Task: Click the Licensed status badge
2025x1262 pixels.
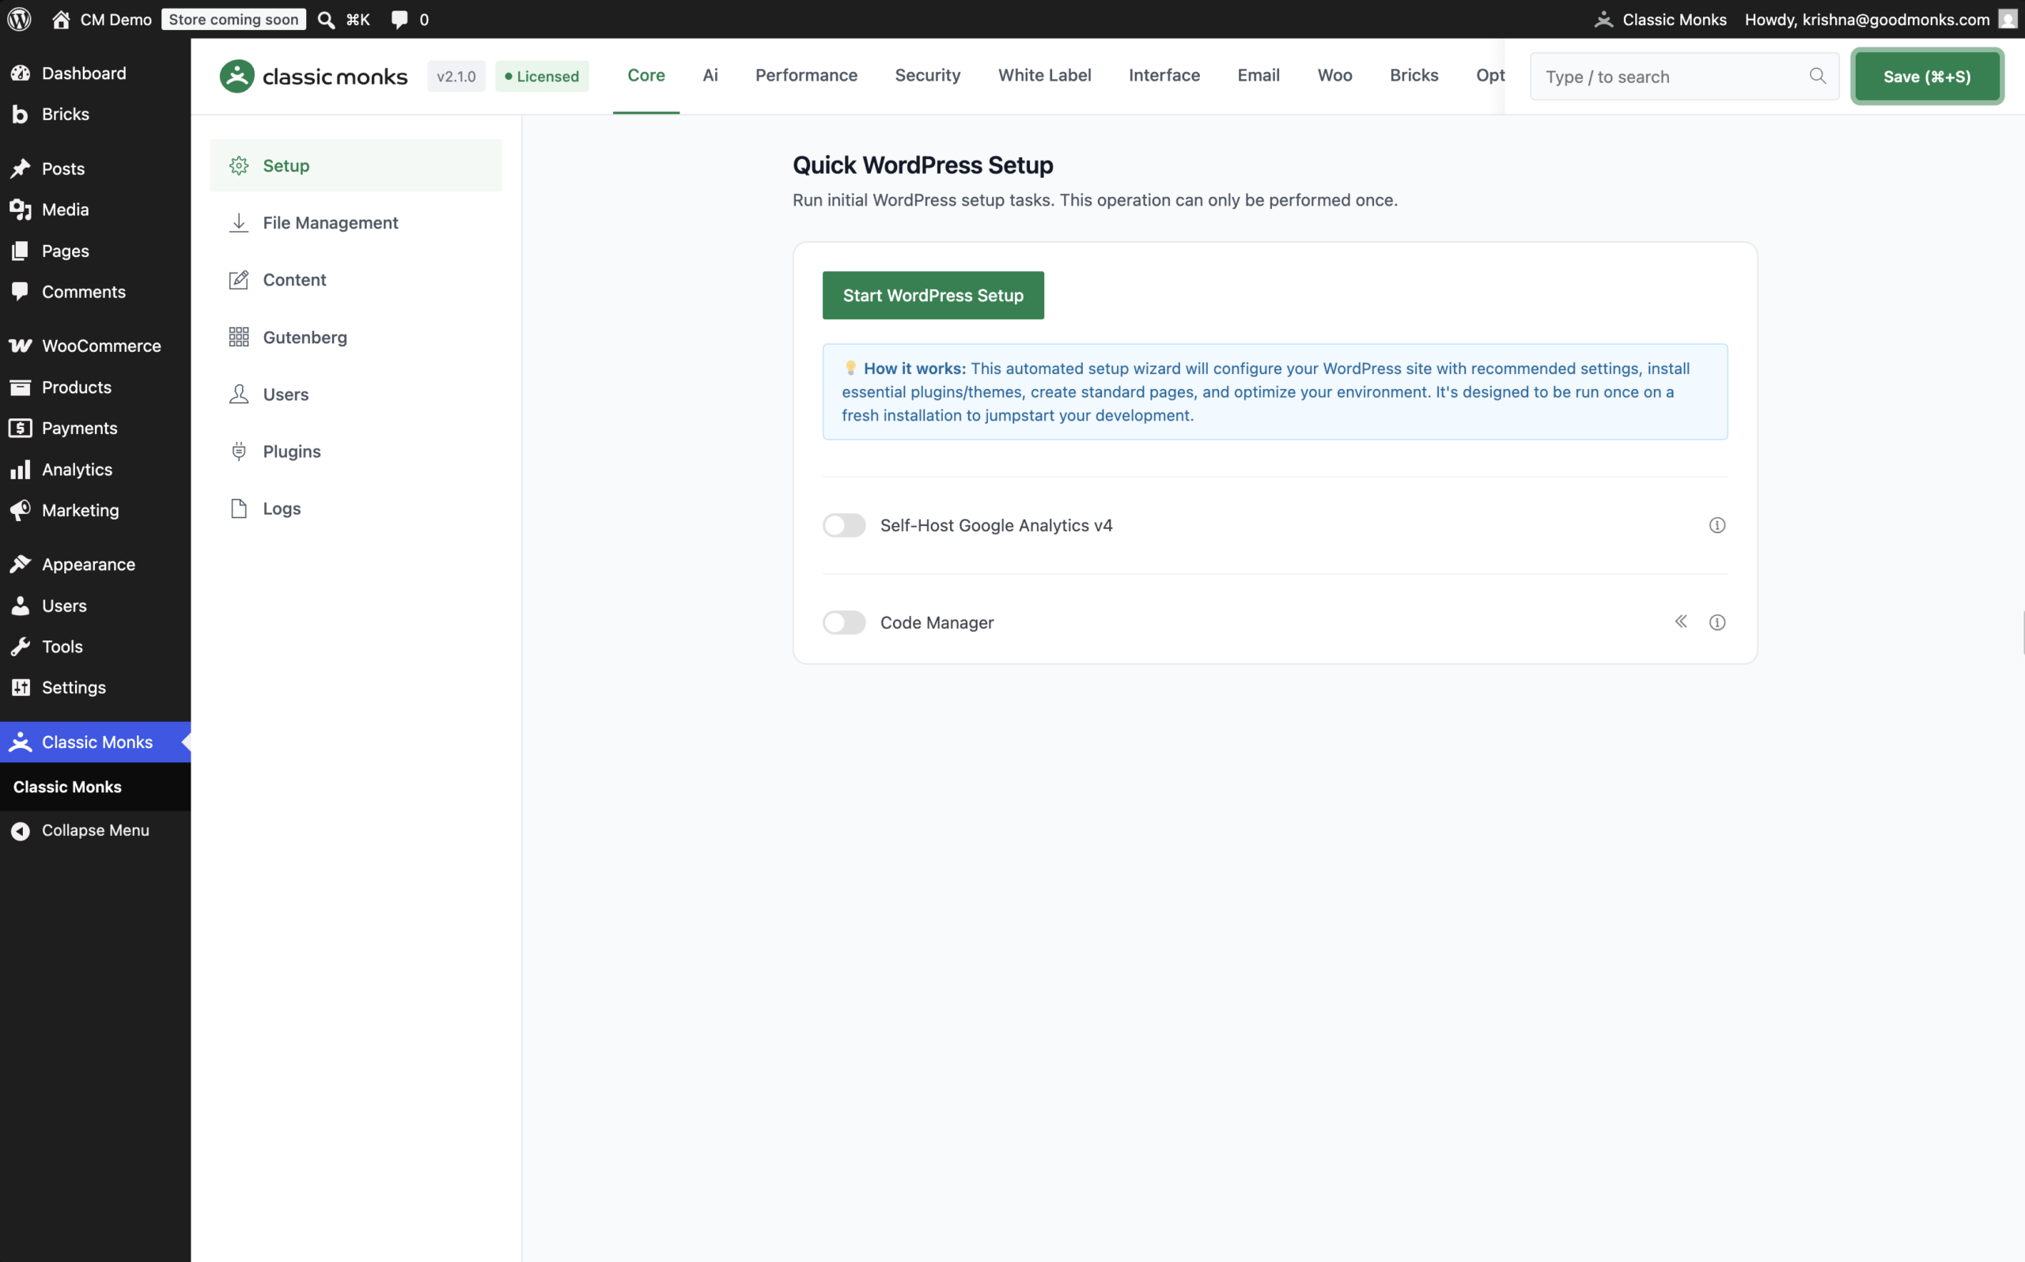Action: pyautogui.click(x=541, y=76)
